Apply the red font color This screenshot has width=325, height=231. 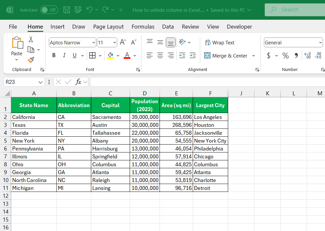[127, 55]
